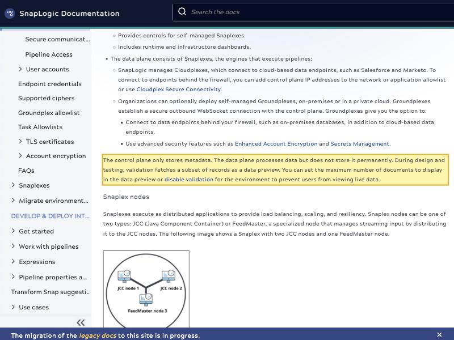Image resolution: width=454 pixels, height=340 pixels.
Task: Click the SnapLogic logo icon
Action: [10, 13]
